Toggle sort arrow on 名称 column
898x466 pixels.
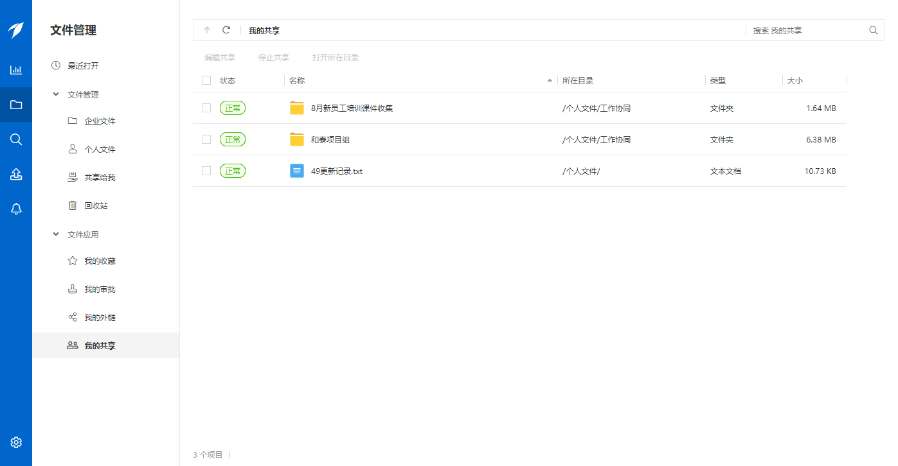(x=549, y=81)
